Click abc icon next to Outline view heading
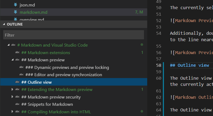This screenshot has height=116, width=213. pos(18,82)
